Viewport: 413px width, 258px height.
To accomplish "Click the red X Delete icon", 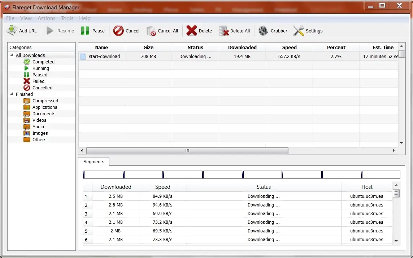I will pos(191,31).
